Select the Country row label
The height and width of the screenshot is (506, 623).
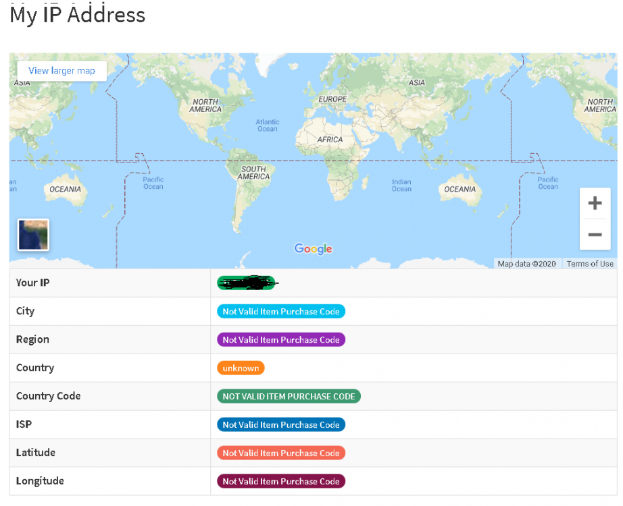35,368
